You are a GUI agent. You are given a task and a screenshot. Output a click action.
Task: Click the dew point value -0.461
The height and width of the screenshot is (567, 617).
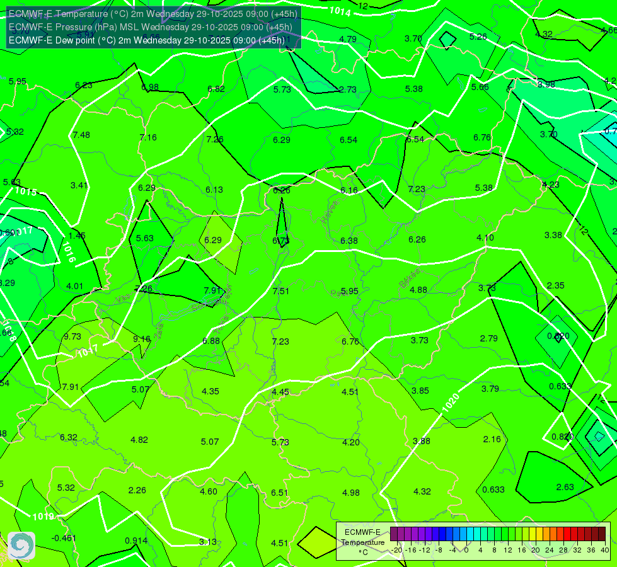point(64,538)
